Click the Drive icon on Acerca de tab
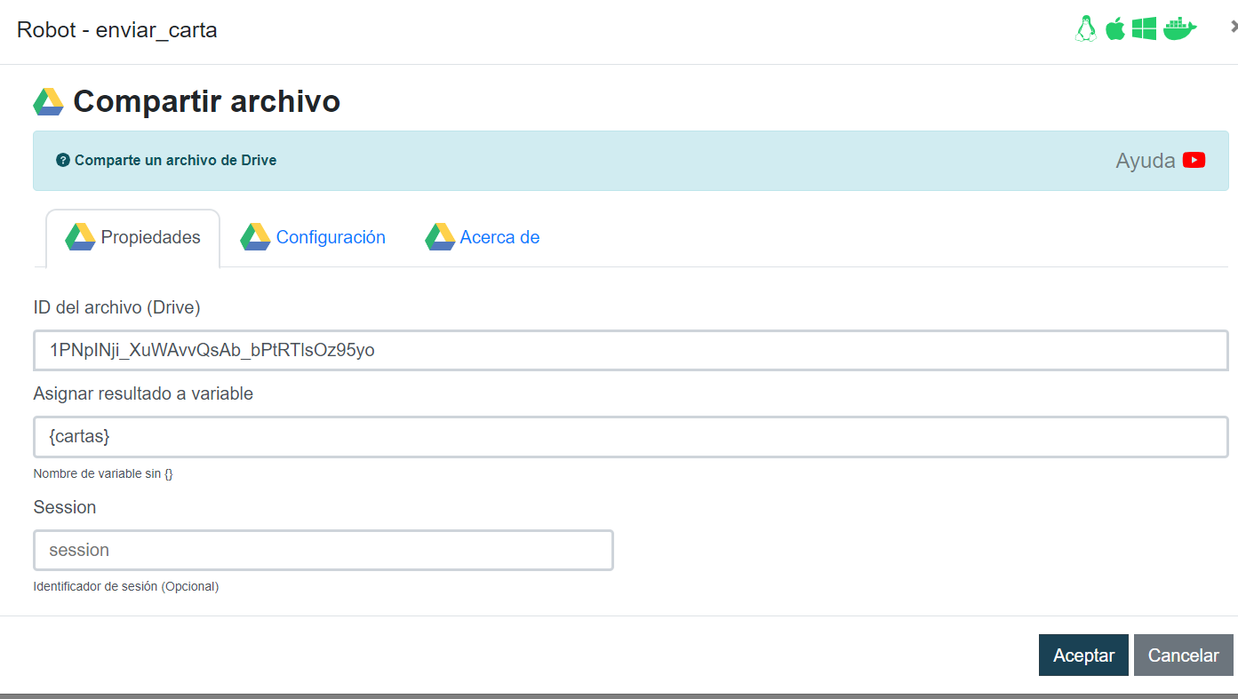Viewport: 1238px width, 699px height. 440,237
